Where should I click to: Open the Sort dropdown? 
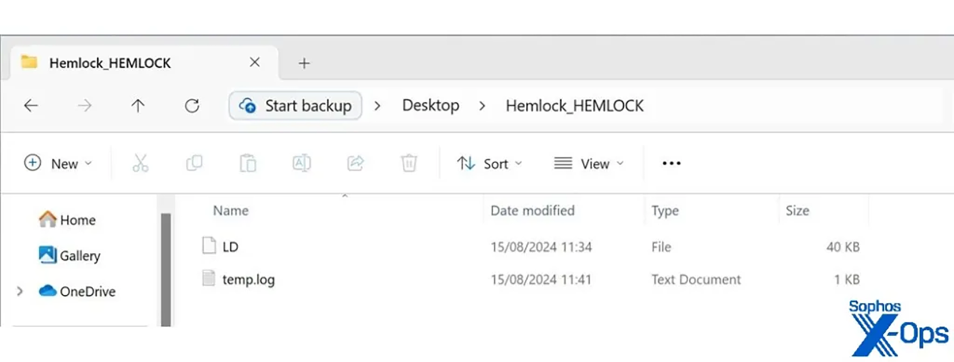(489, 163)
